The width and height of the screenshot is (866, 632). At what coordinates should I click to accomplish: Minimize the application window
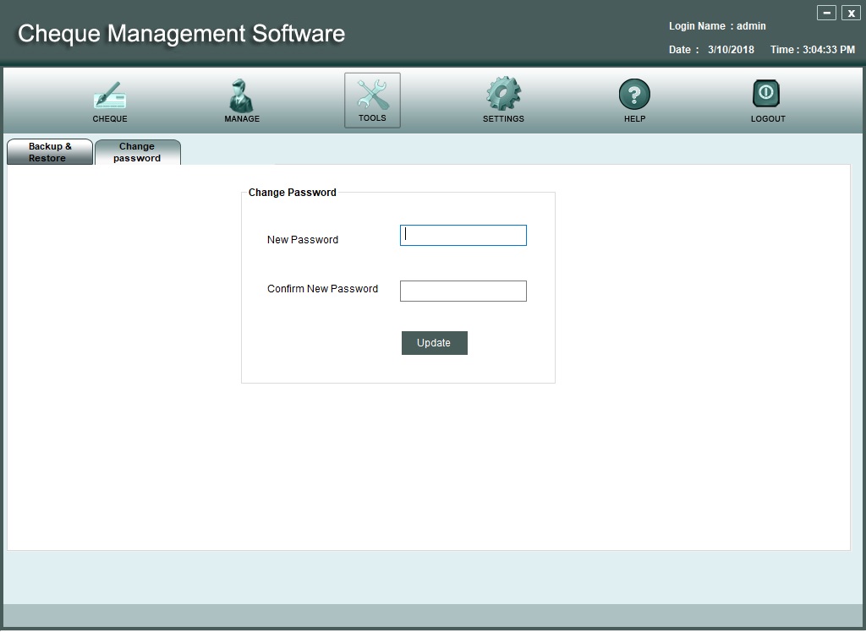827,13
